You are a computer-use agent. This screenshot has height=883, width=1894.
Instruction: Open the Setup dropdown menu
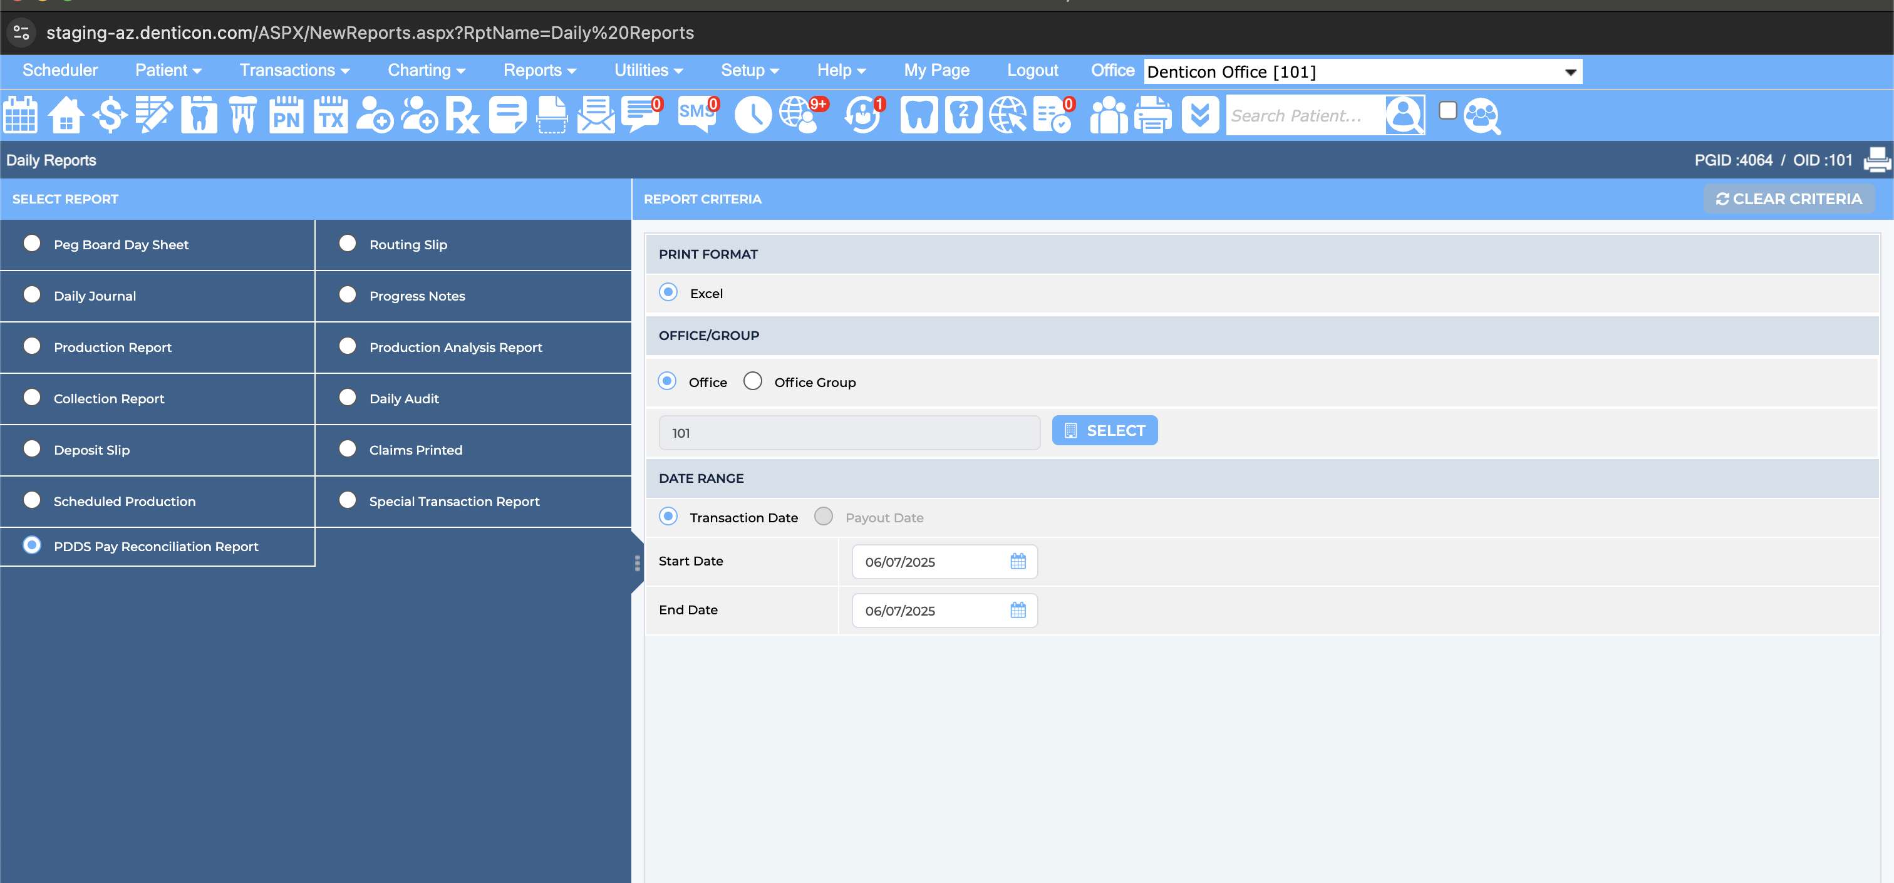click(x=749, y=70)
